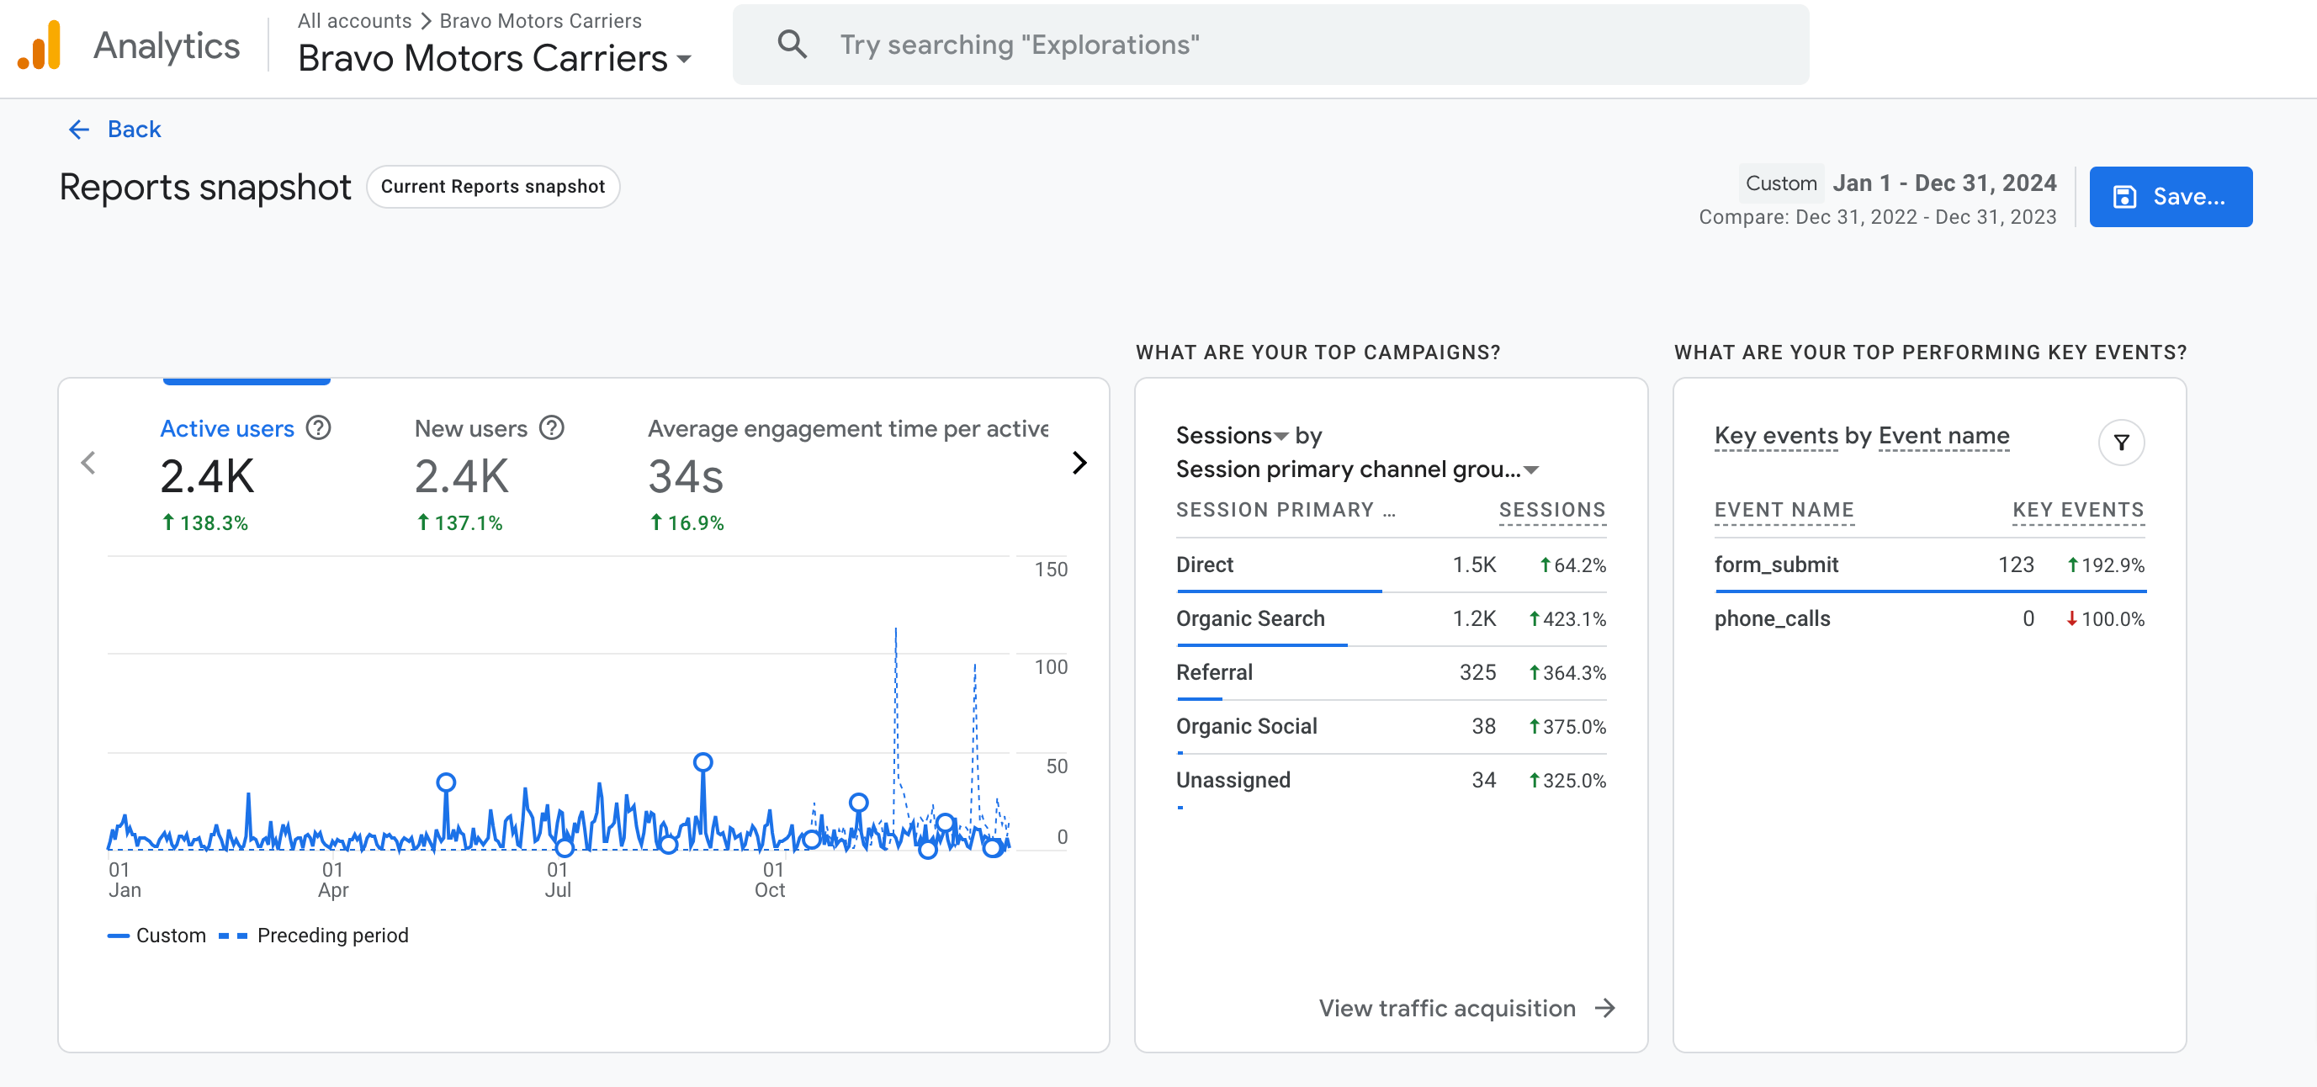Show previous metrics with left chevron
The height and width of the screenshot is (1087, 2317).
click(88, 463)
